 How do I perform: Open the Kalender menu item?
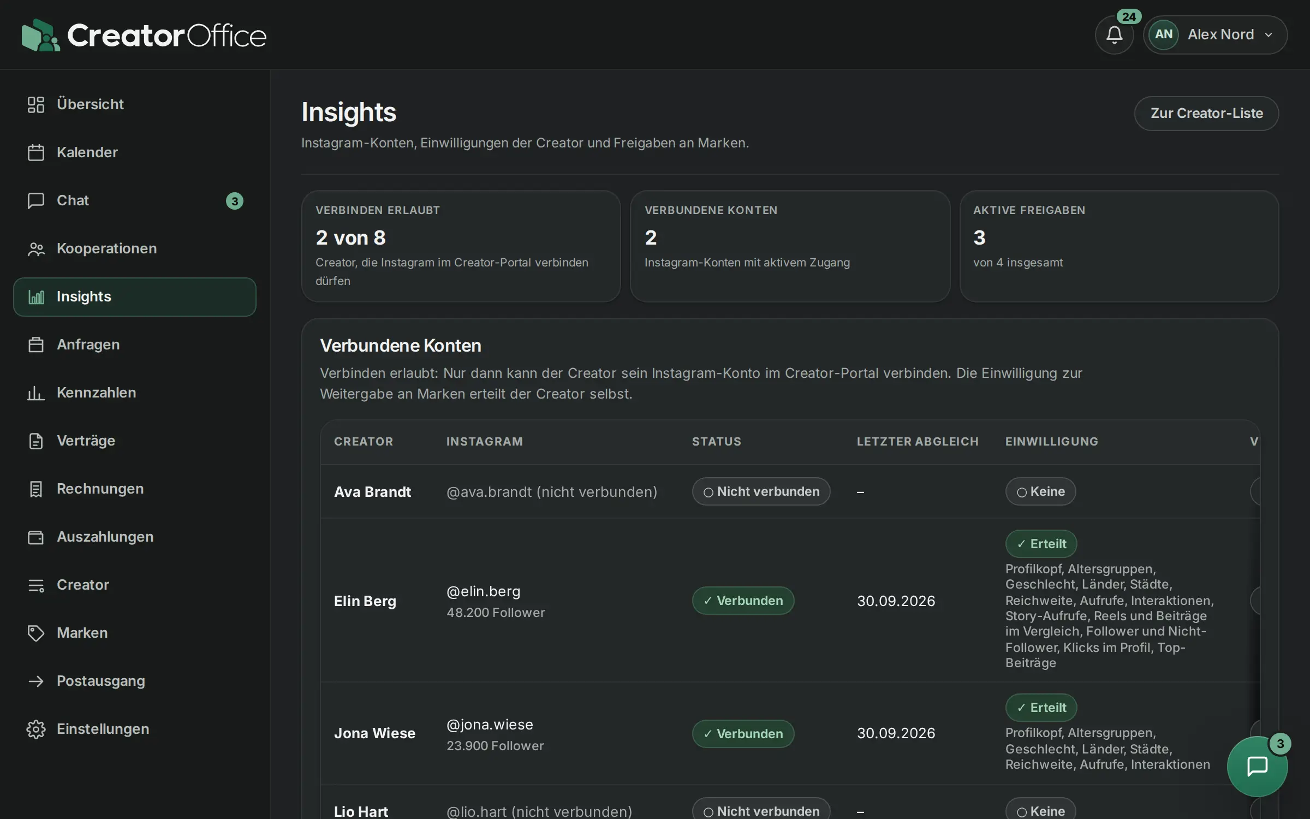[135, 152]
